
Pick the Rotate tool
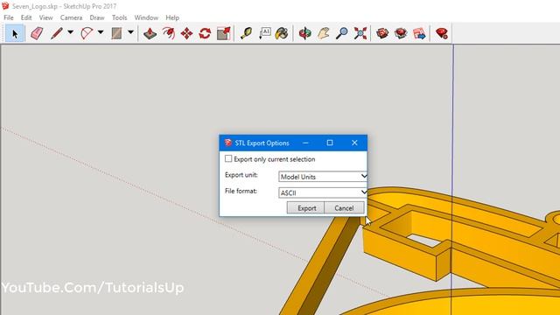pos(205,33)
